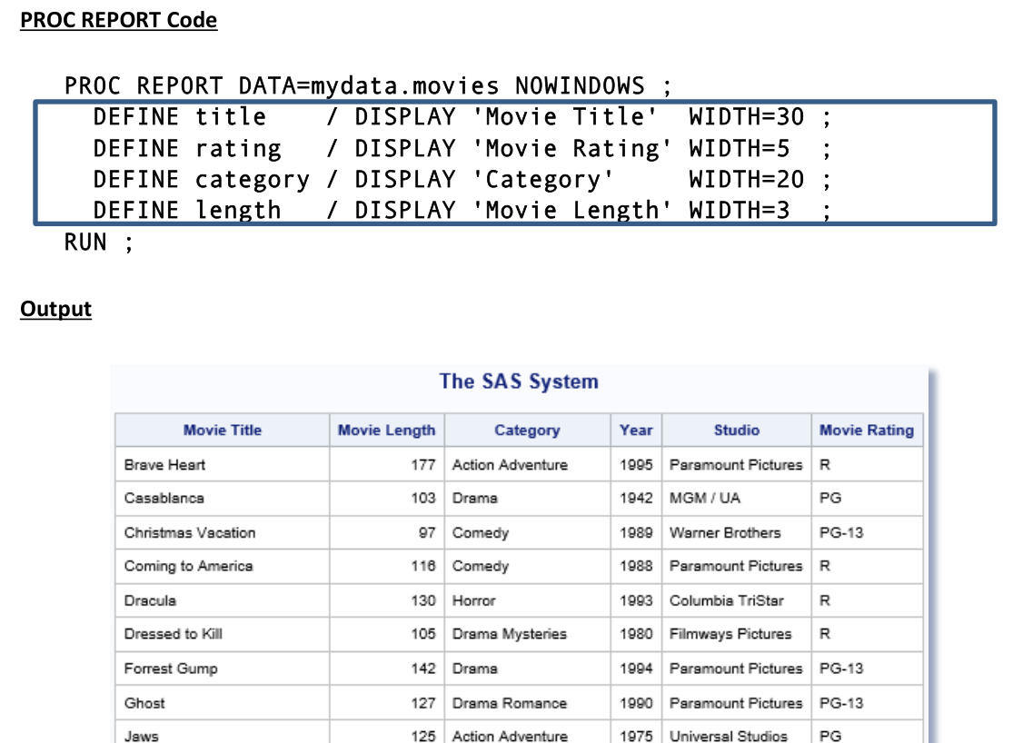This screenshot has width=1023, height=743.
Task: Select the Year column header
Action: (x=636, y=431)
